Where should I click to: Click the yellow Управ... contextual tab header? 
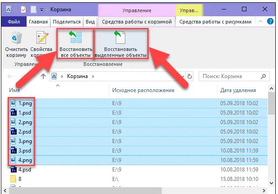189,10
